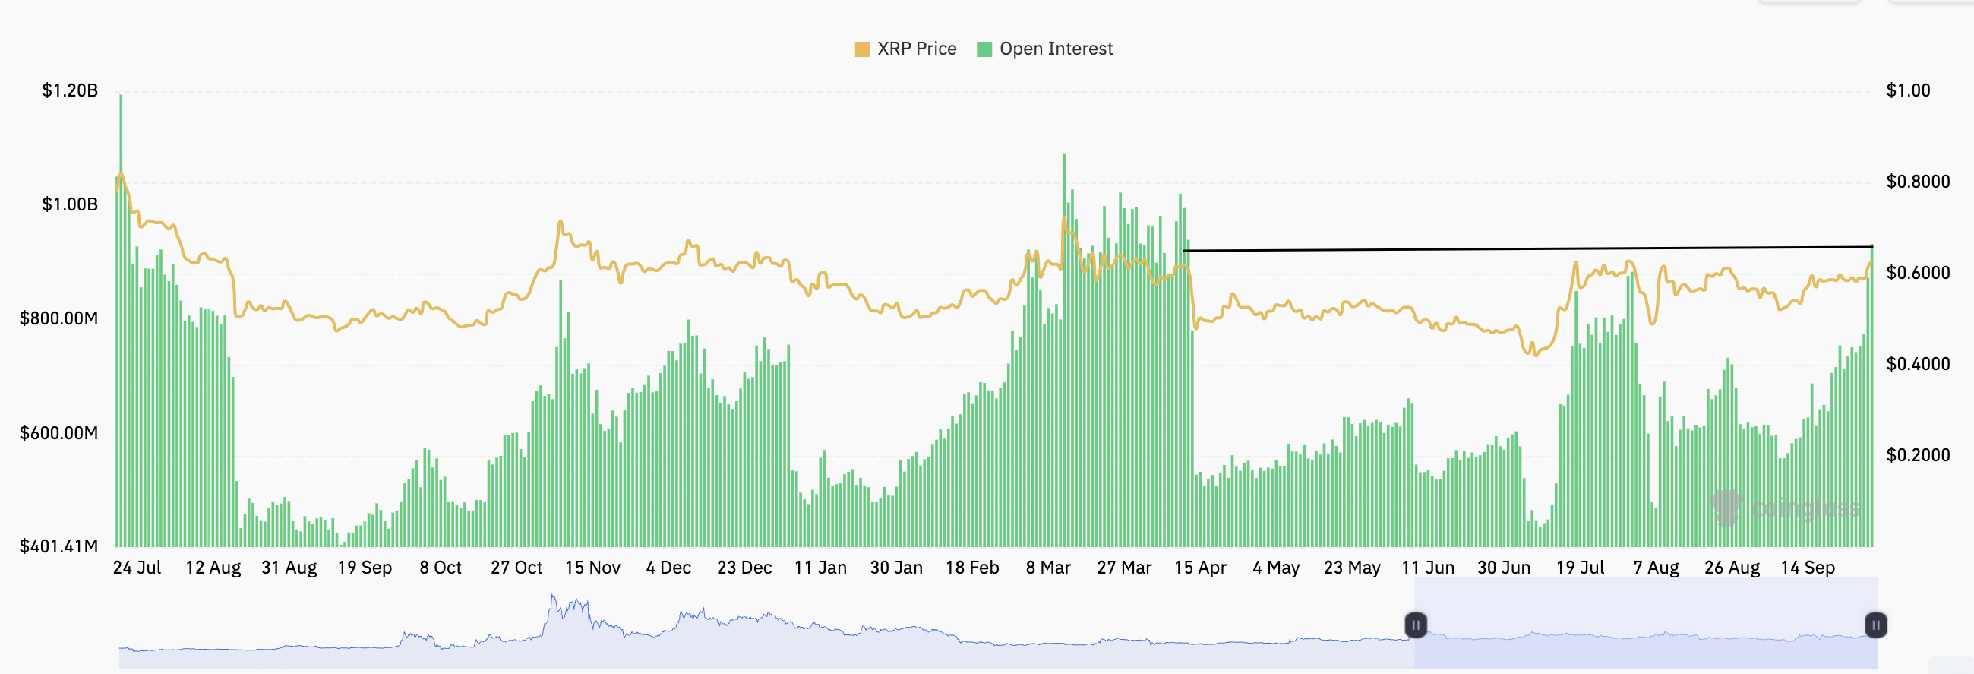Click the $1.20B left axis label
1974x674 pixels.
click(x=70, y=90)
